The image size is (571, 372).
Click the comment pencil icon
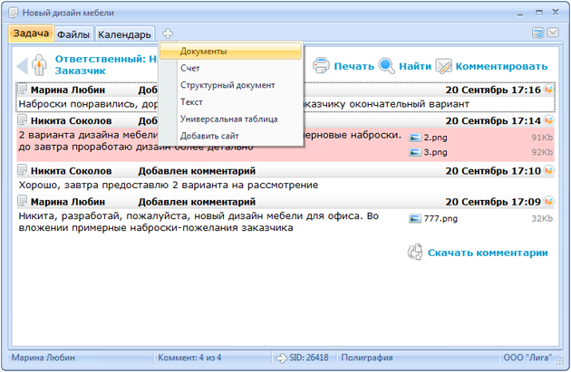click(x=443, y=66)
